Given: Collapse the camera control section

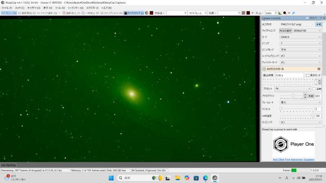Looking at the screenshot, I should [264, 69].
